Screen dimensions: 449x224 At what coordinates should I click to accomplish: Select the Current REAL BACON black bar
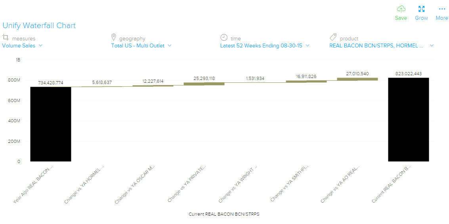(408, 120)
